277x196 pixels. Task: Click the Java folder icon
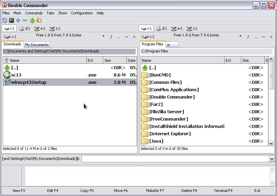pos(145,141)
